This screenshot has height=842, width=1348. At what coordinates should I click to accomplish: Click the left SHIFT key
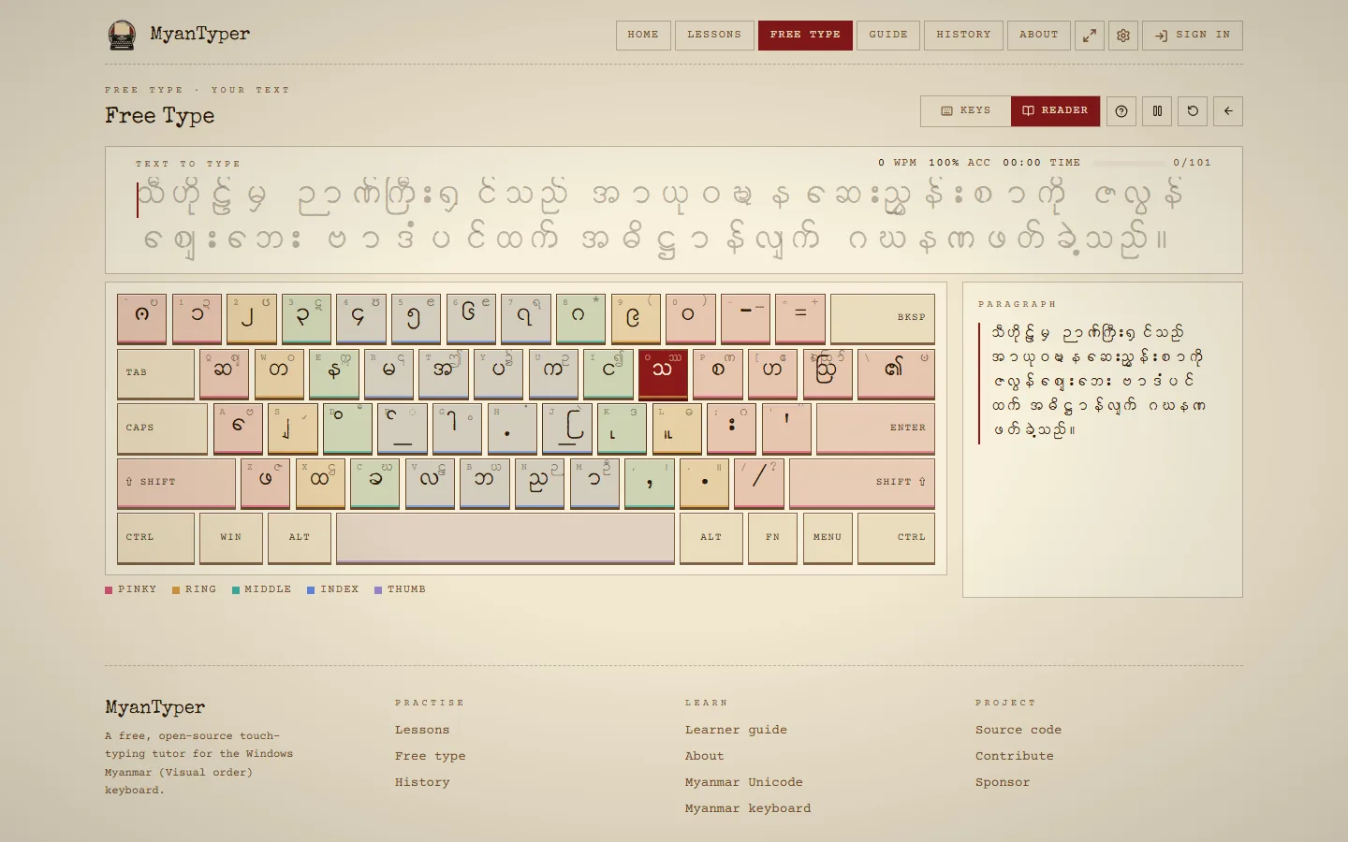point(176,484)
